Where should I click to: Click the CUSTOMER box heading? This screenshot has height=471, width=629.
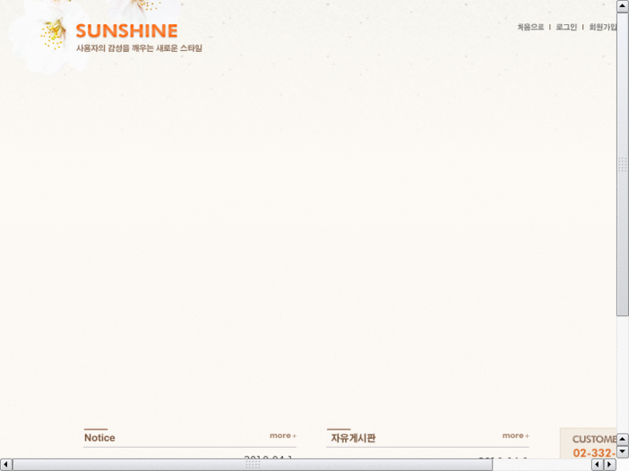594,439
